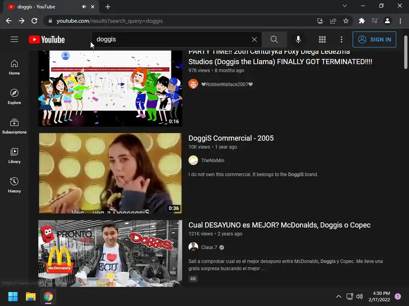Click the browser address bar URL
Viewport: 409px width, 306px height.
click(x=109, y=21)
